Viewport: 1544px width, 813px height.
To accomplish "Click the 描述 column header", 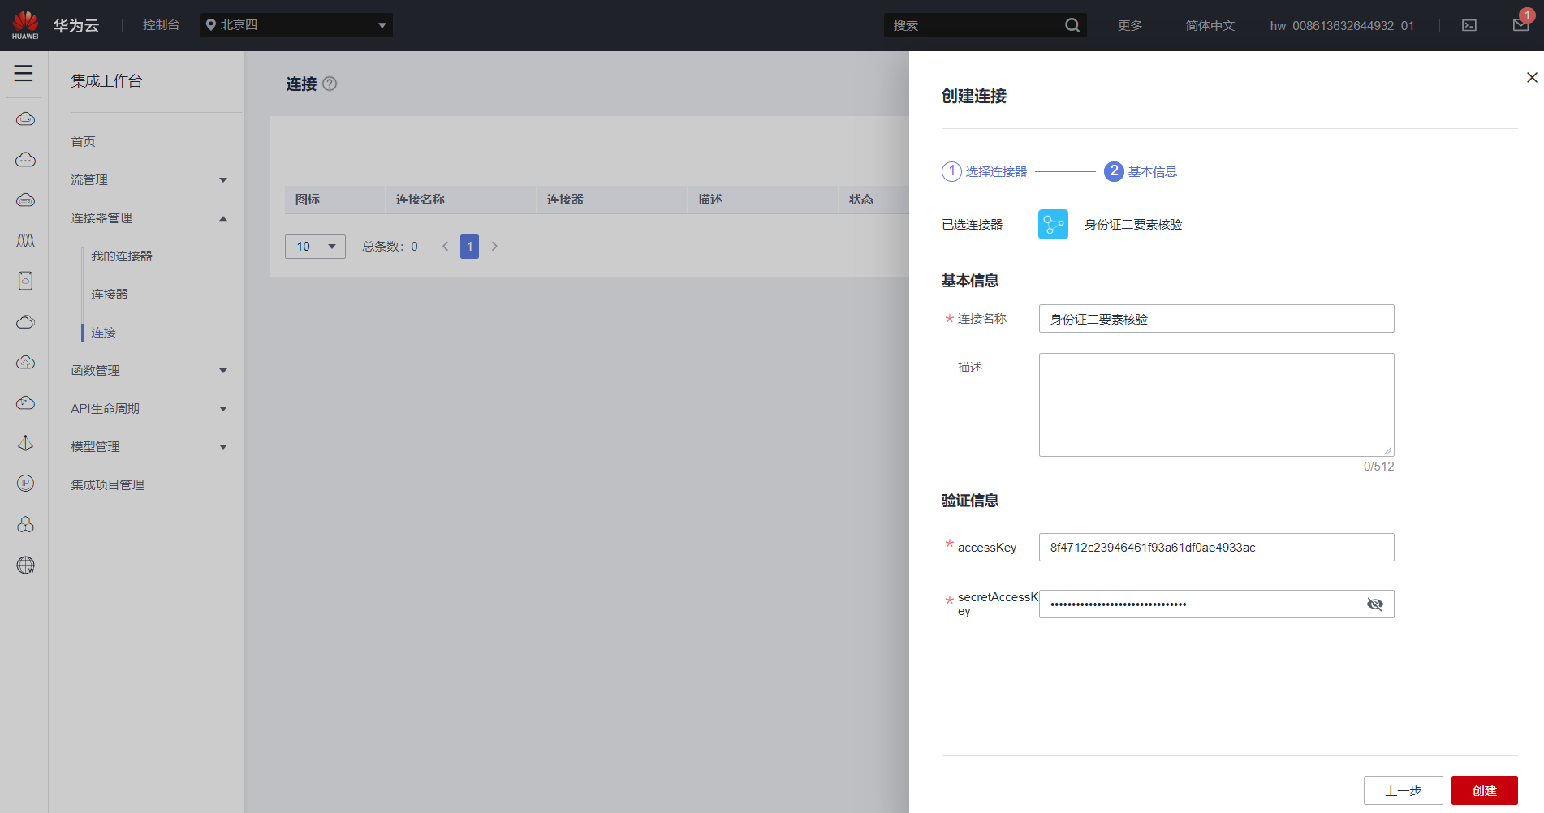I will coord(709,200).
